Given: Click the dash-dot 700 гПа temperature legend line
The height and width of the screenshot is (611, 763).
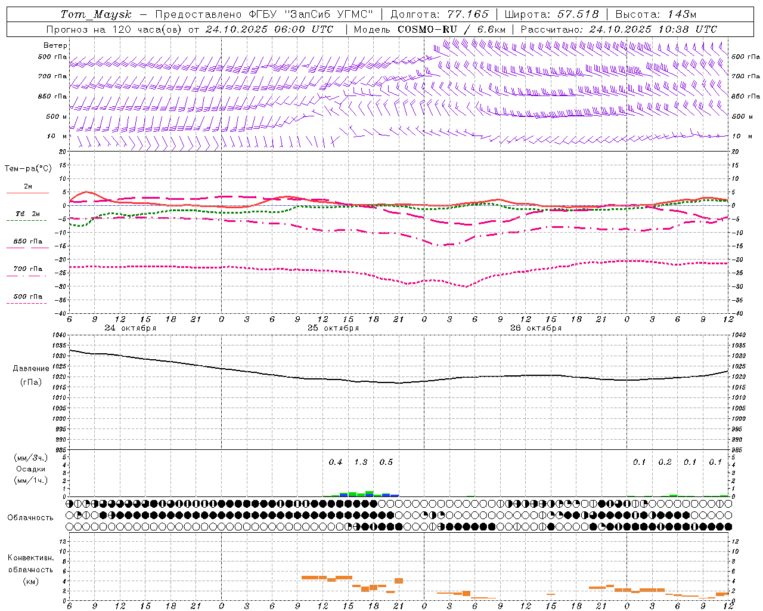Looking at the screenshot, I should click(x=26, y=276).
